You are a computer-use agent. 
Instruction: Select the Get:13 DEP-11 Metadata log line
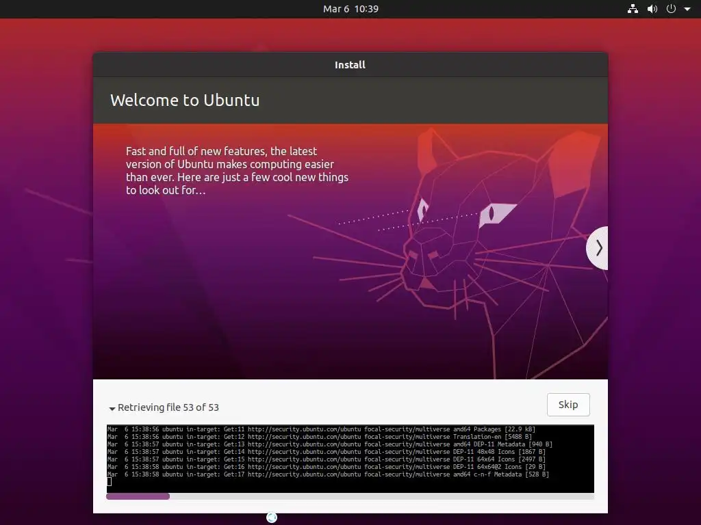coord(330,444)
